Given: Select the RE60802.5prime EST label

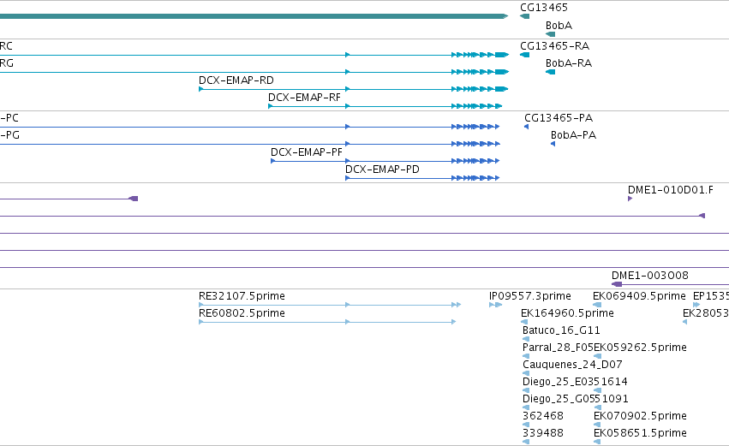Looking at the screenshot, I should (x=242, y=313).
